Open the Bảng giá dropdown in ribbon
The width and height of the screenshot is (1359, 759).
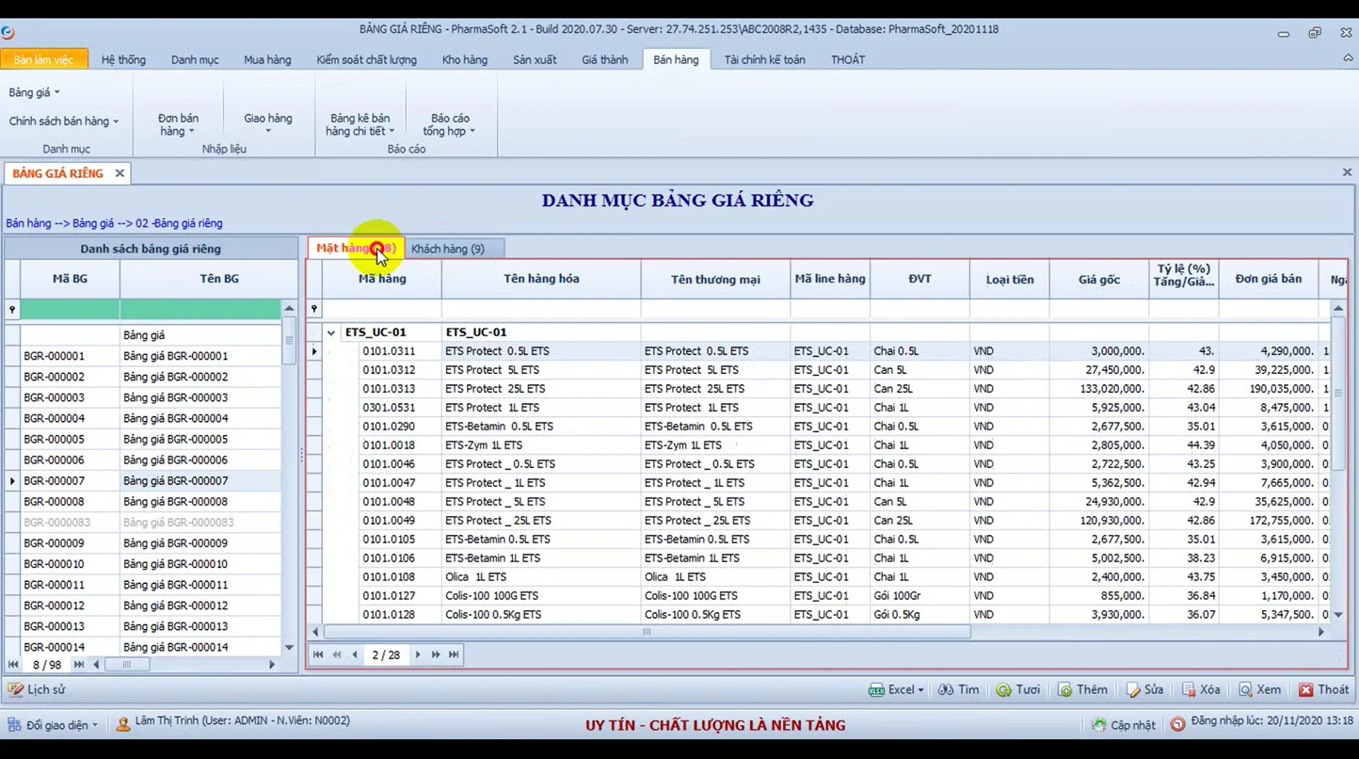pyautogui.click(x=34, y=92)
